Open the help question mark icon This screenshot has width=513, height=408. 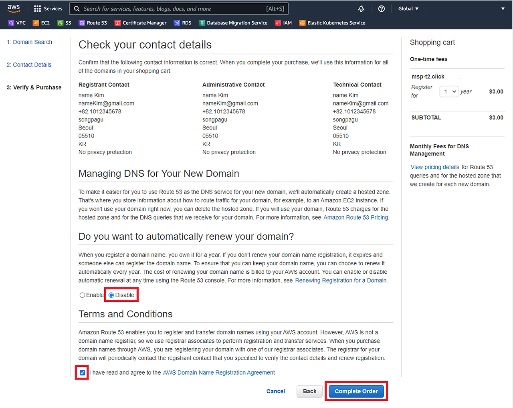click(x=382, y=8)
